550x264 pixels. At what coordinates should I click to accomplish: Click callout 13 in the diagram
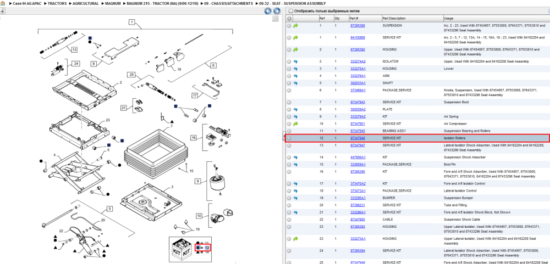point(74,50)
